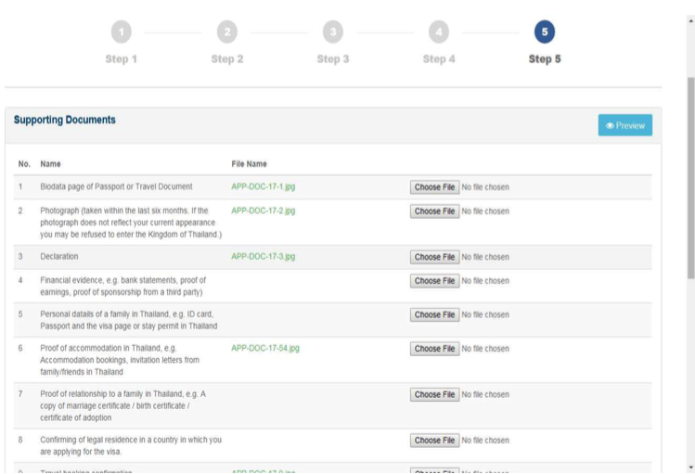Choose file for Photograph row
The image size is (695, 474).
[434, 211]
